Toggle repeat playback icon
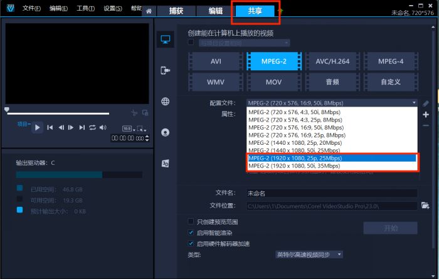 coord(92,128)
